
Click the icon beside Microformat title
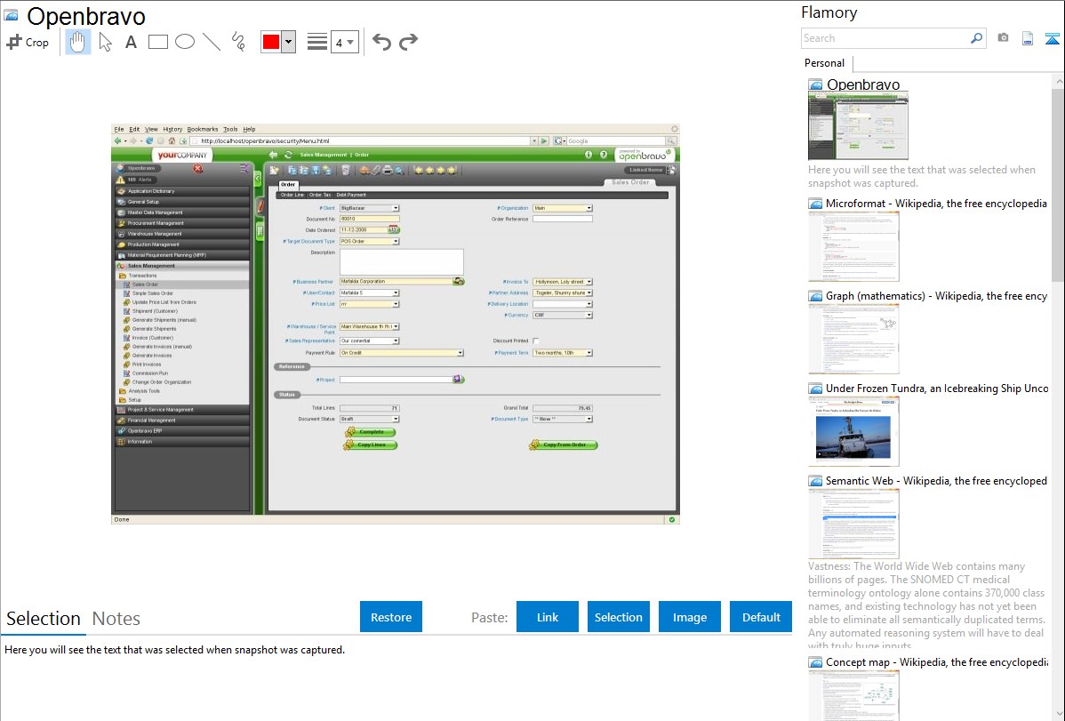tap(815, 204)
